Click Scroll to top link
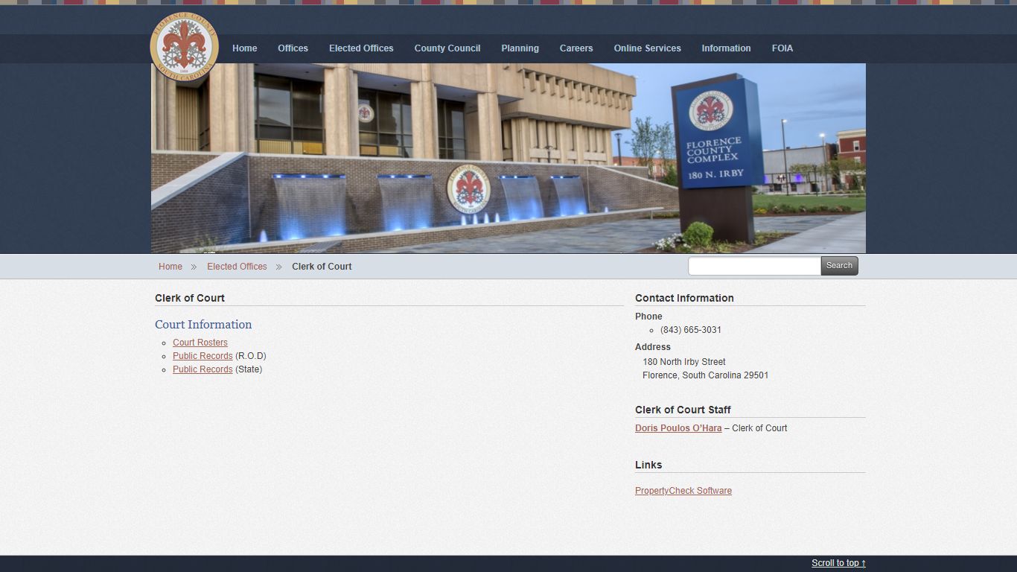 tap(838, 563)
